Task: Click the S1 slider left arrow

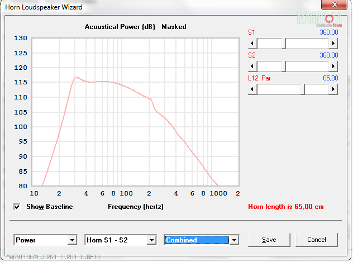Action: coord(252,44)
